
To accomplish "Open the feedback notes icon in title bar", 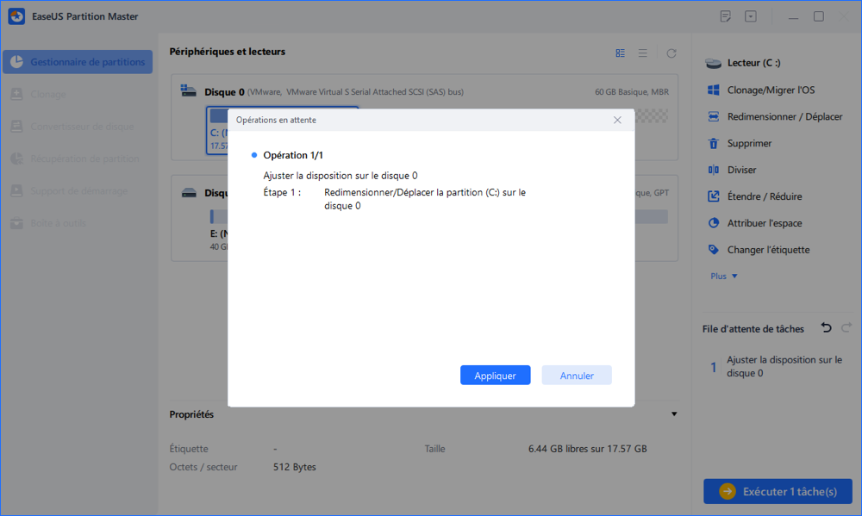I will click(x=726, y=16).
